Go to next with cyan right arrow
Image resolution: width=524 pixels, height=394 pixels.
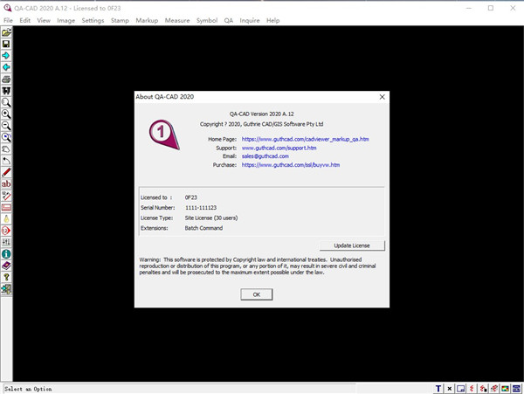tap(6, 55)
